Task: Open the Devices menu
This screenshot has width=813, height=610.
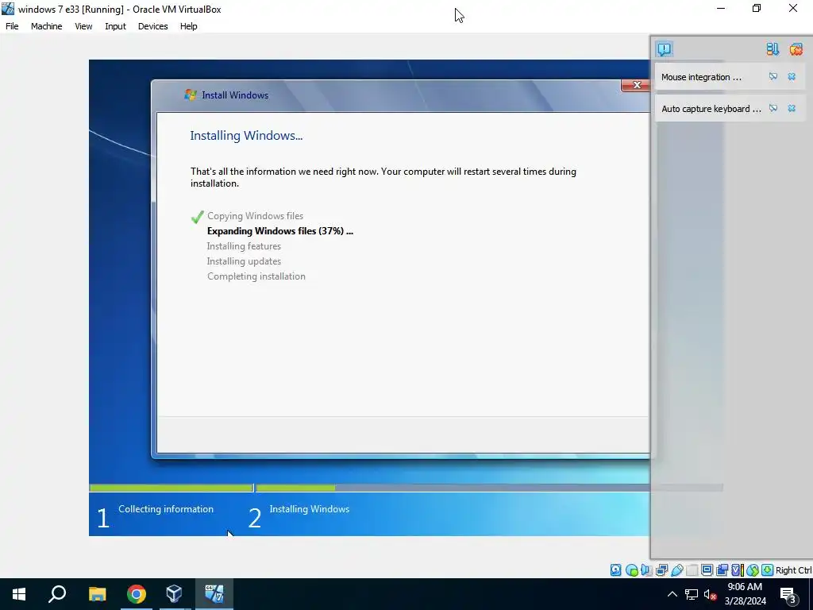Action: [x=153, y=26]
